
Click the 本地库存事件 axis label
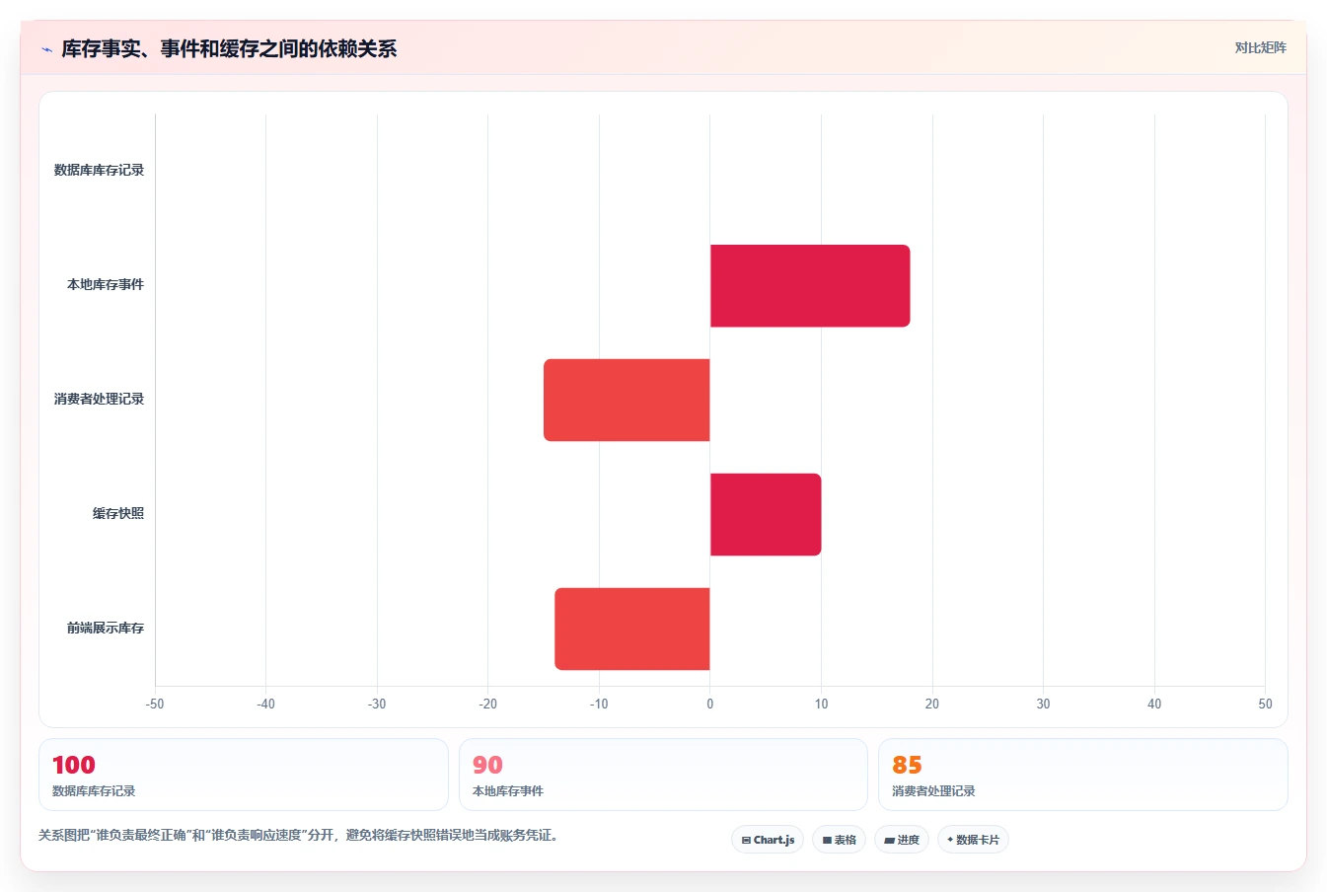pyautogui.click(x=106, y=284)
